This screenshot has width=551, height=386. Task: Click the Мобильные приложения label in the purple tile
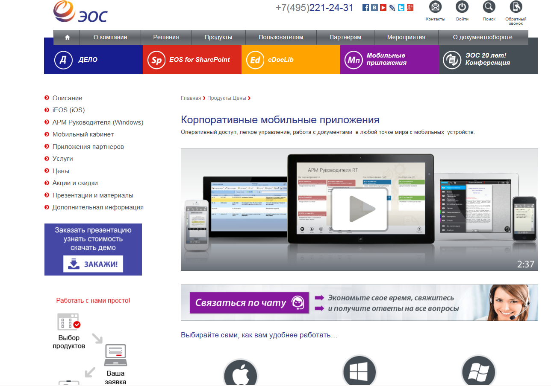click(386, 59)
